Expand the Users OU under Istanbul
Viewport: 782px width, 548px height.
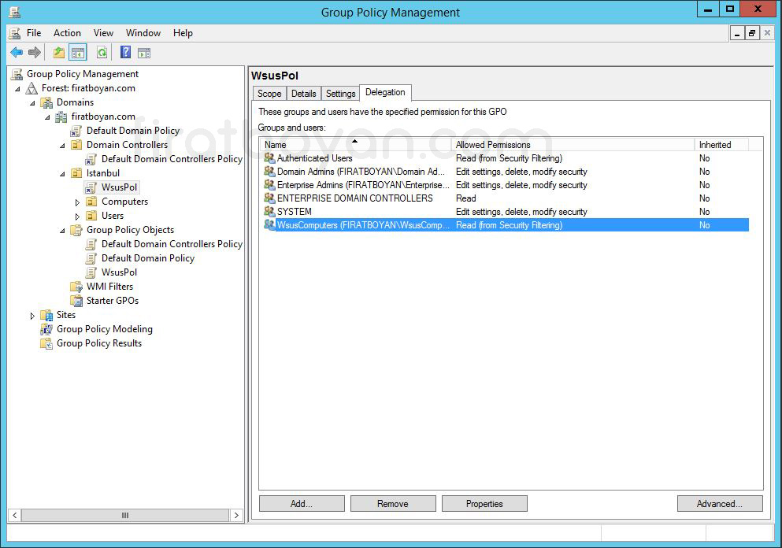pos(77,217)
